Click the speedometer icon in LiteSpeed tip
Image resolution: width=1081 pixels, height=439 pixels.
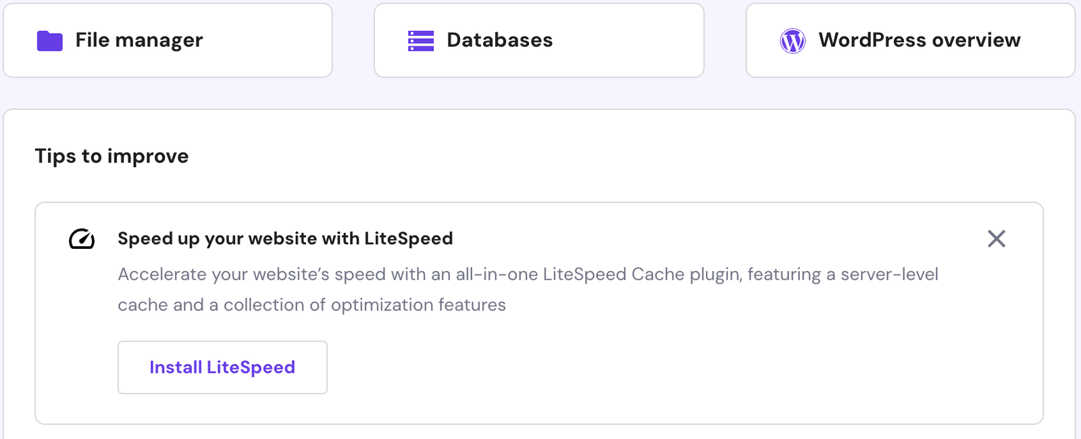point(82,239)
